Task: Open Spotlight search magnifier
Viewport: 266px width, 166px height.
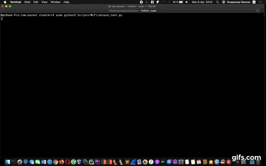Action: (x=218, y=2)
